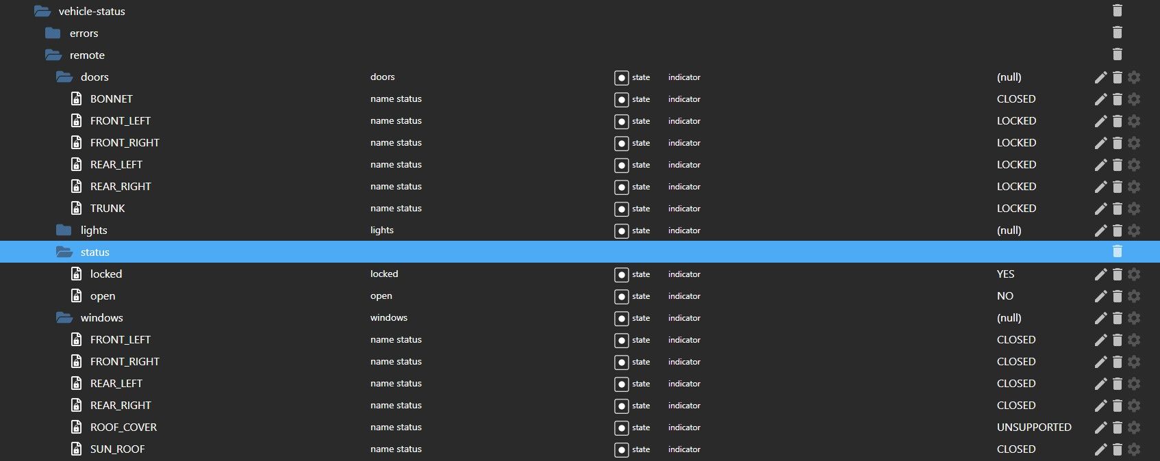Select the ROOF_COVER tree item

pos(123,427)
